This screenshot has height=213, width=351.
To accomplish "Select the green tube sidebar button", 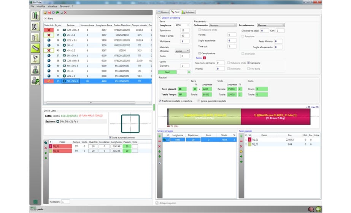I will pos(36,48).
